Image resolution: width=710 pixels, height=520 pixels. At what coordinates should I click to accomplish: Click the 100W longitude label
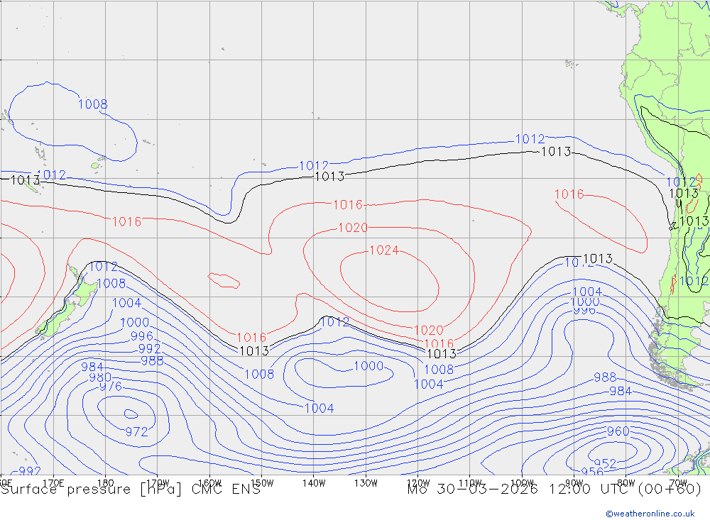coord(522,482)
